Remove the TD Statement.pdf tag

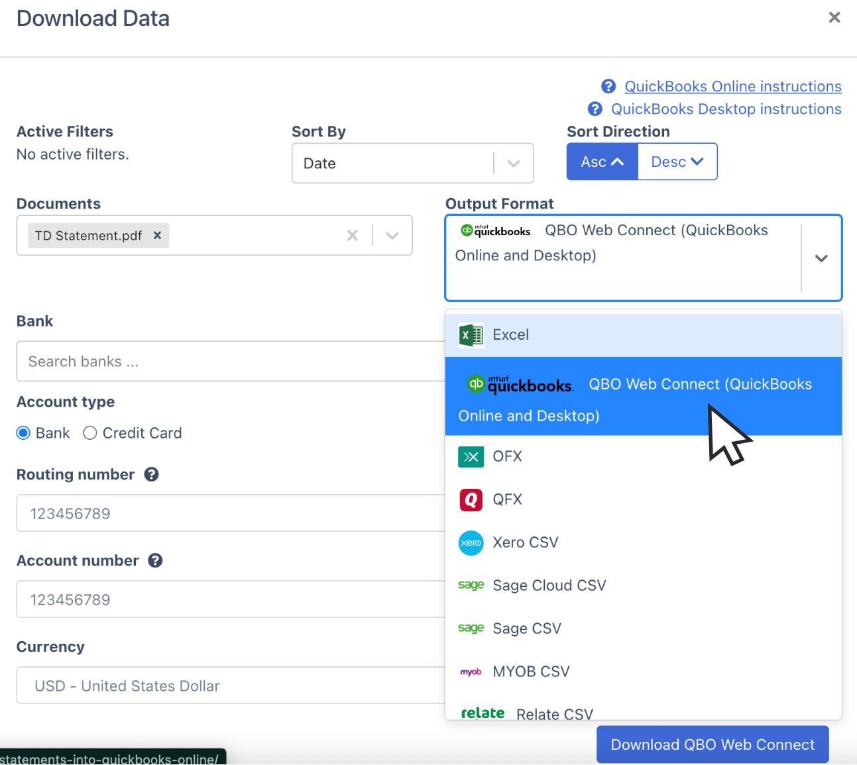157,235
